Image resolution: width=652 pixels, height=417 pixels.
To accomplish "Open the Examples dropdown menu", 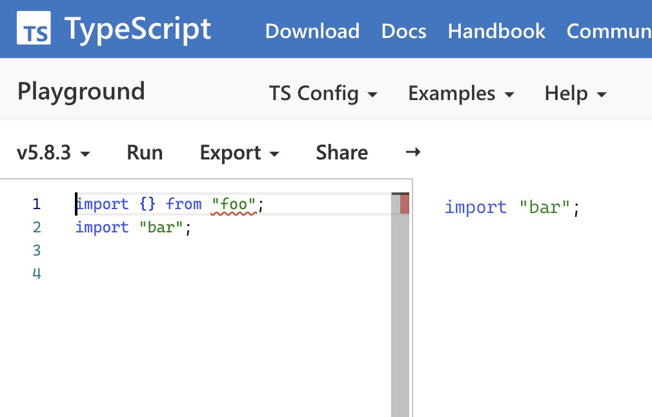I will point(461,93).
